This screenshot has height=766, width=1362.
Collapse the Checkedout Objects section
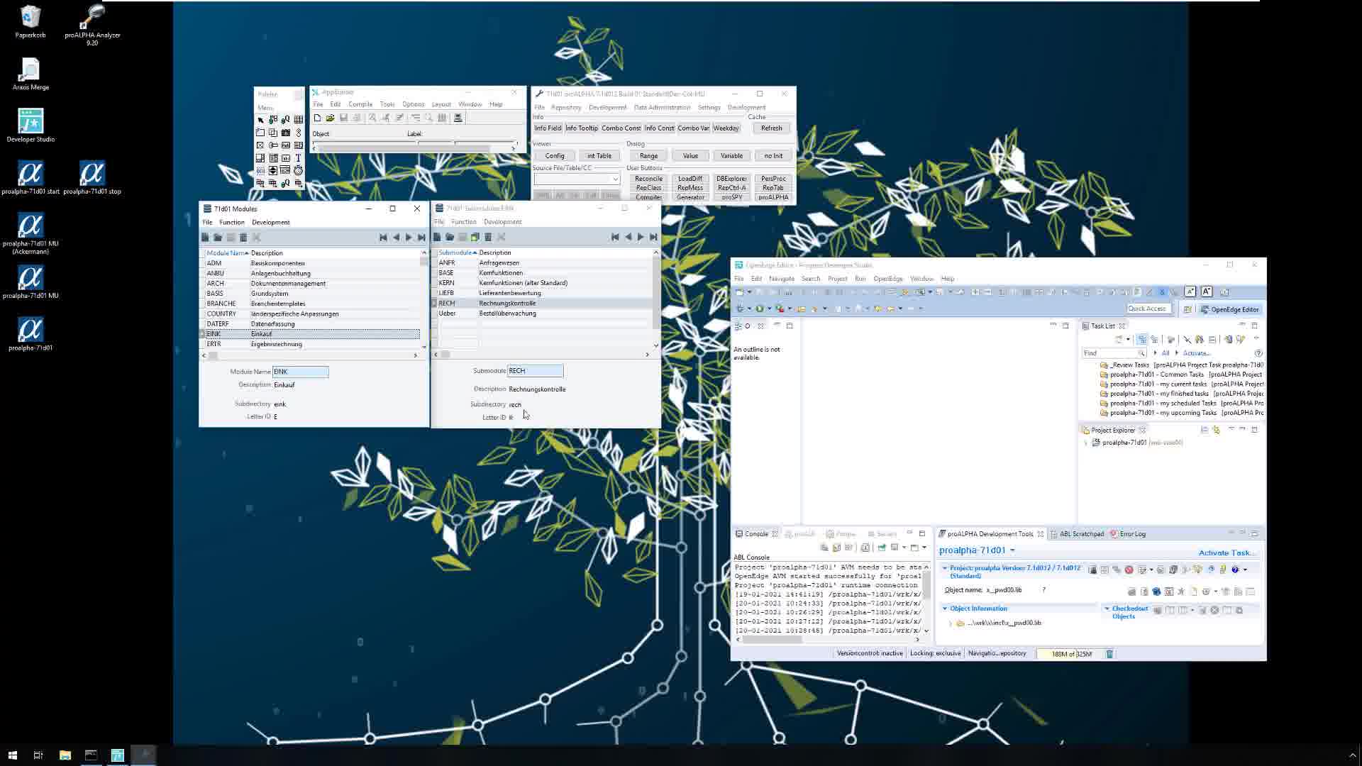pyautogui.click(x=1107, y=609)
